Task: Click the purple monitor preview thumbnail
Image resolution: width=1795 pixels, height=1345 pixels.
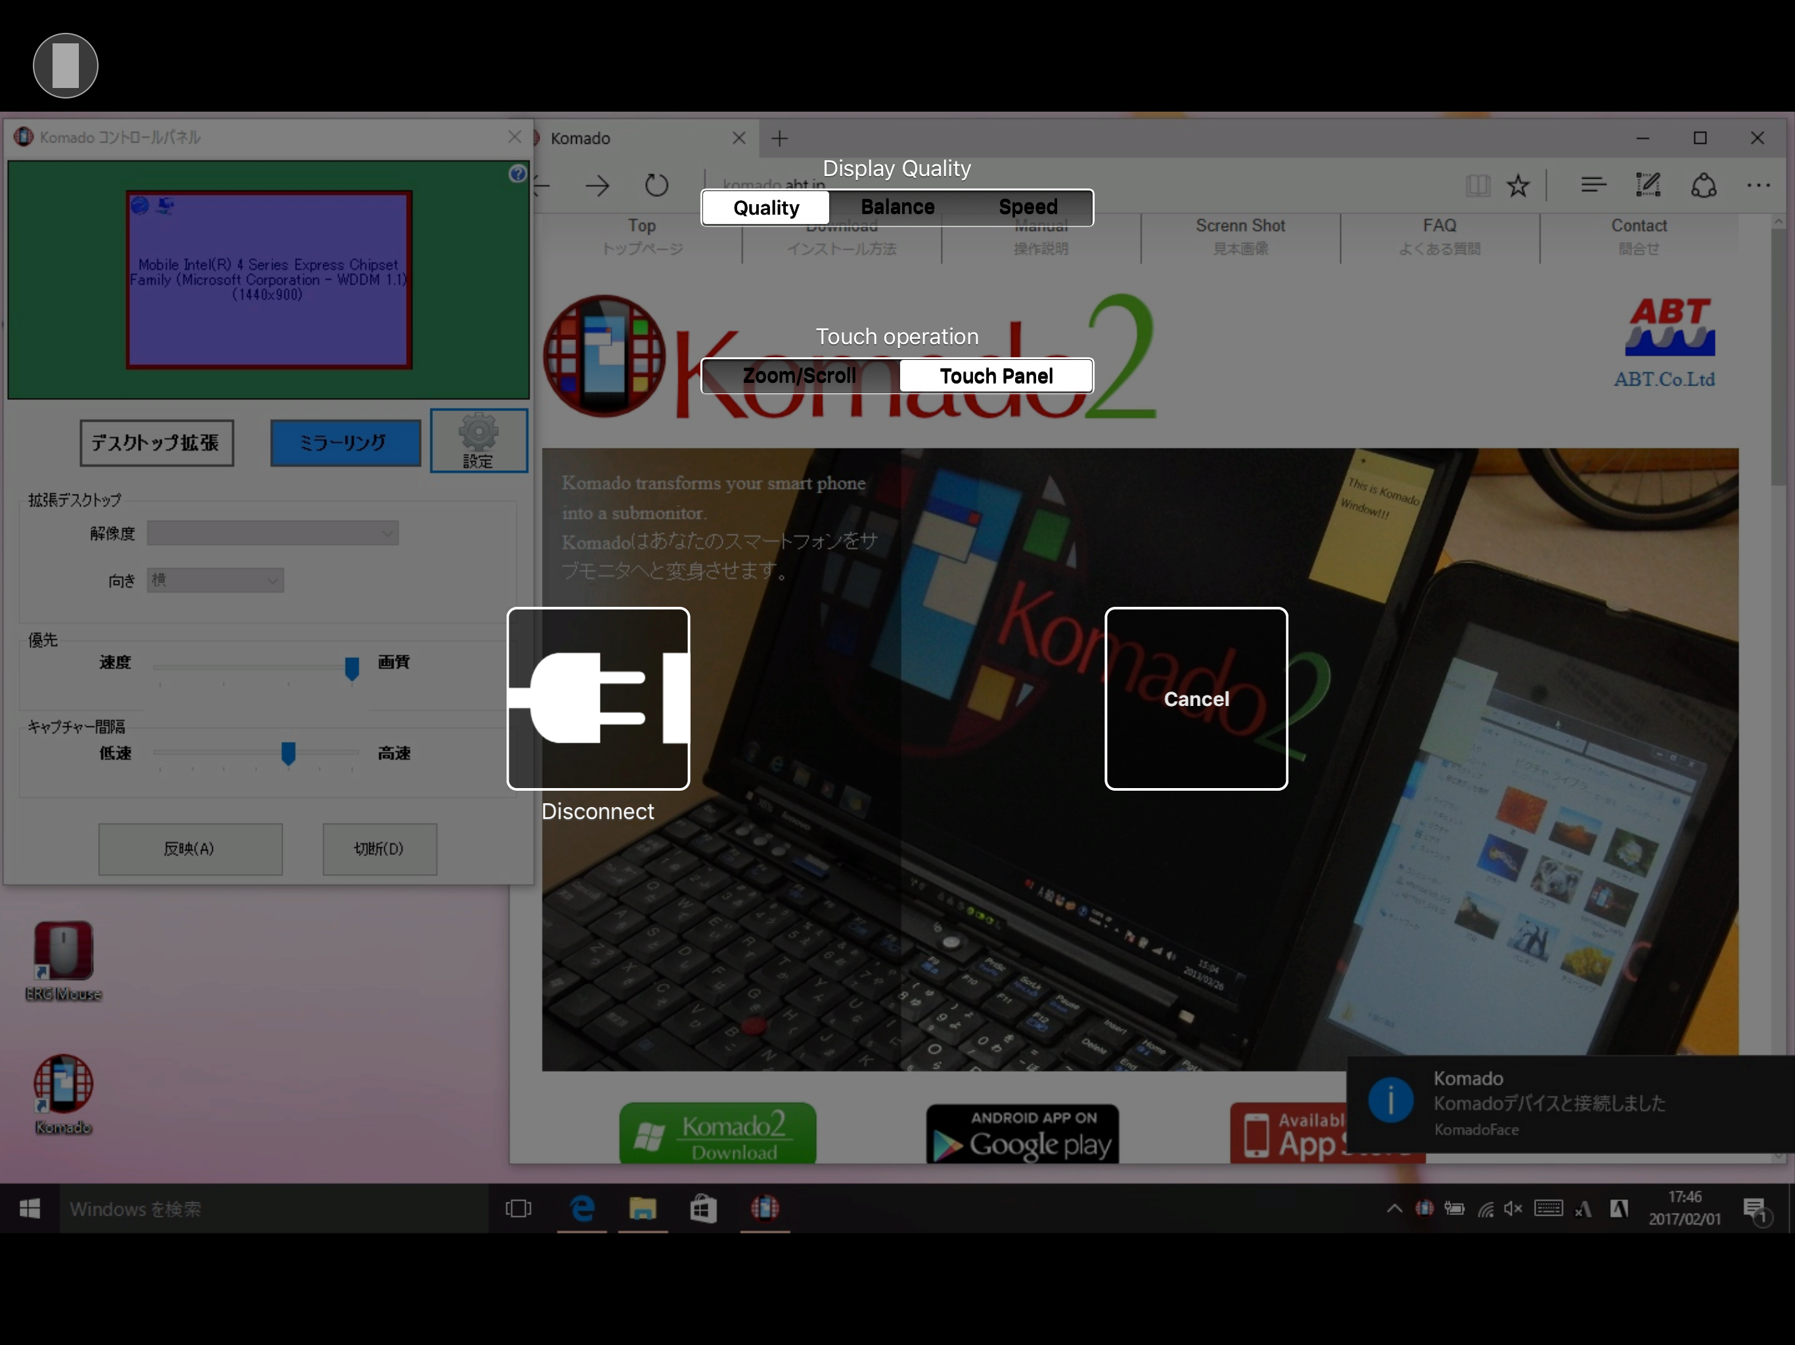Action: (x=269, y=280)
